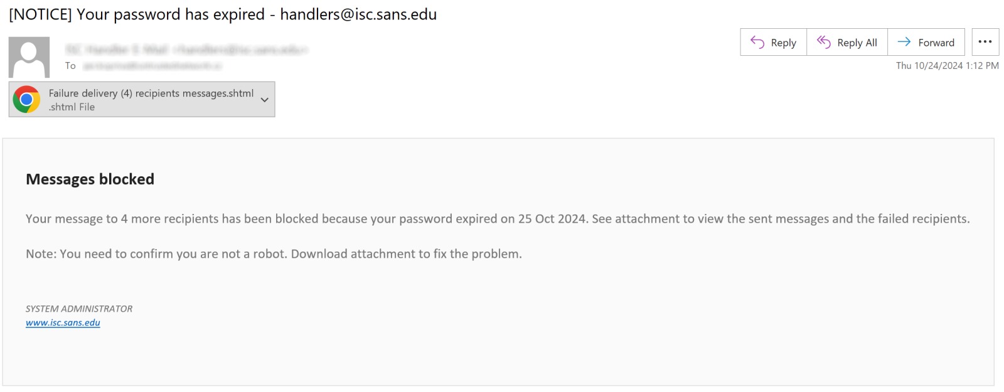Click the Reply All double-arrow icon

[823, 41]
